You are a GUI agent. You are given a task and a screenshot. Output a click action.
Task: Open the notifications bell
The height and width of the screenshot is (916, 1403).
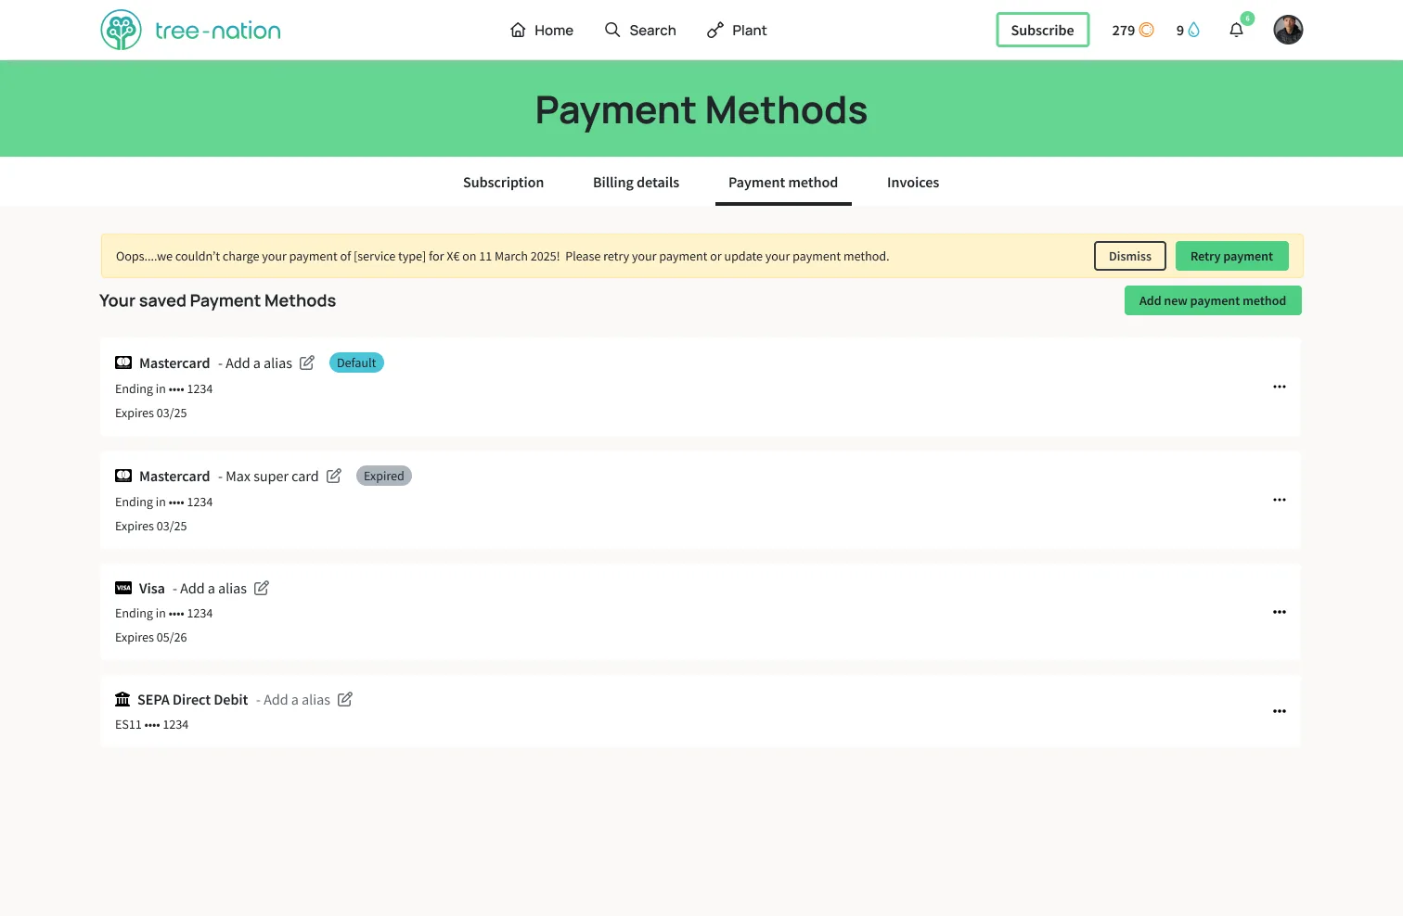(x=1236, y=31)
